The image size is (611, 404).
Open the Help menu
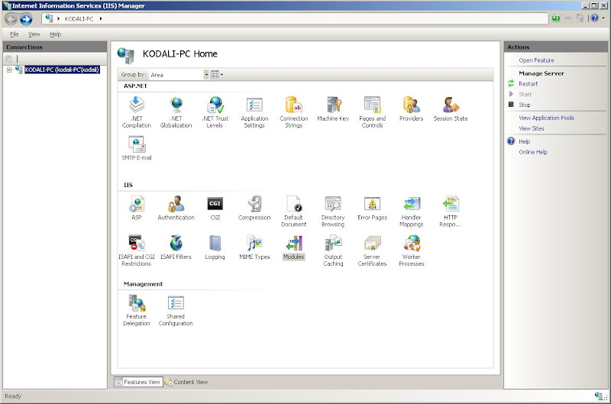55,34
